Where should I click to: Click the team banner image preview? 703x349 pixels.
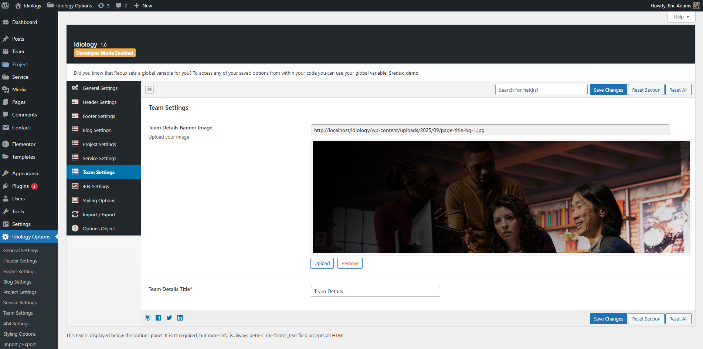[501, 197]
